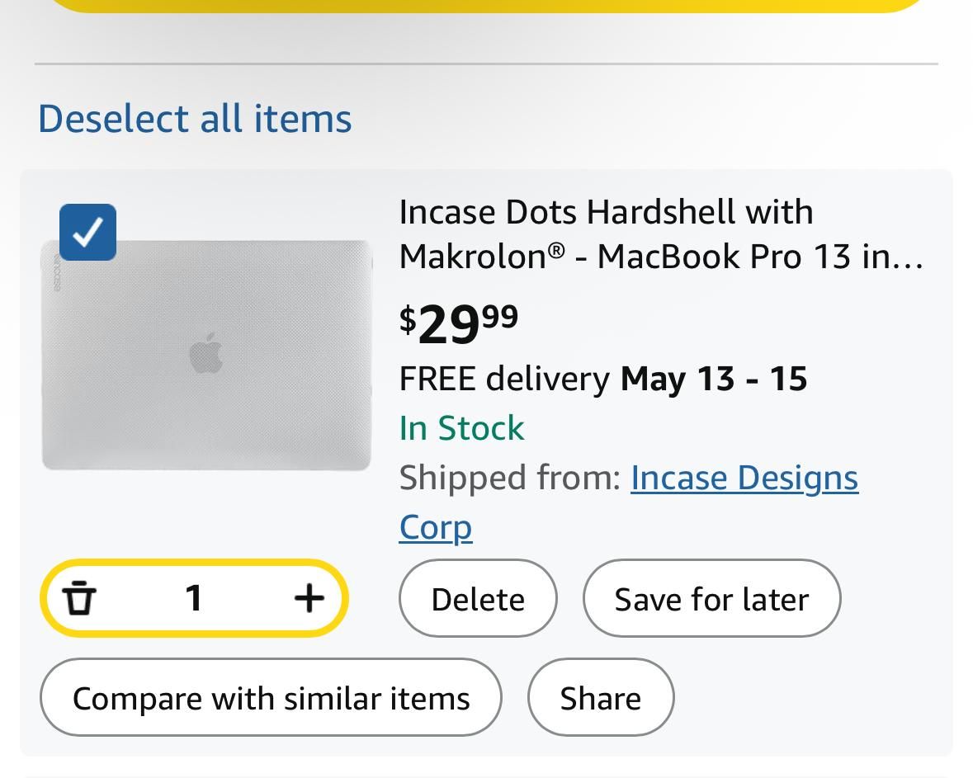Open the Incase Dots Hardshell product title

coord(662,234)
